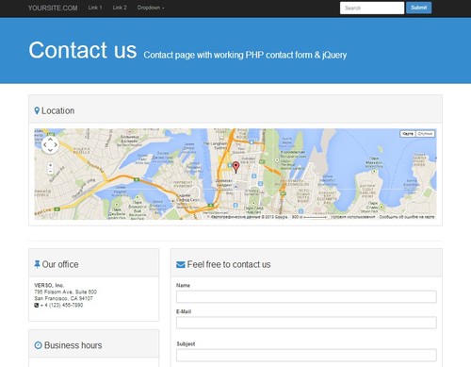The width and height of the screenshot is (471, 367).
Task: Click the report a map error link
Action: (407, 217)
